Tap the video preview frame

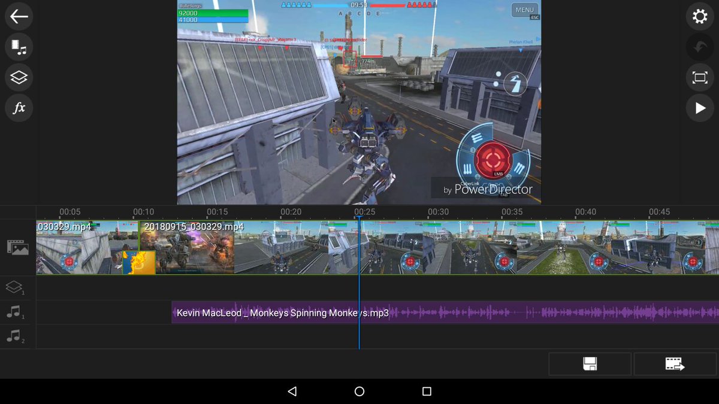click(359, 102)
